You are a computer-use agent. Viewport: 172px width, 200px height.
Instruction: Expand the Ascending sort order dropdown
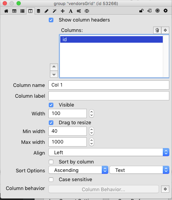tap(78, 170)
